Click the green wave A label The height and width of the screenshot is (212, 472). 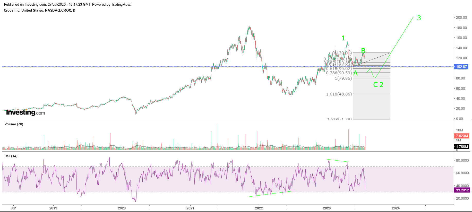355,73
